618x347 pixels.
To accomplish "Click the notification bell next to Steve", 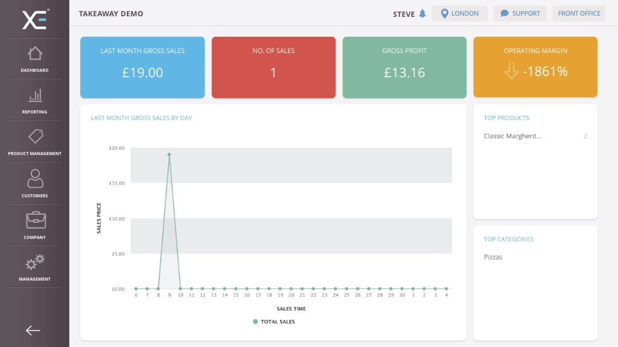I will [422, 13].
